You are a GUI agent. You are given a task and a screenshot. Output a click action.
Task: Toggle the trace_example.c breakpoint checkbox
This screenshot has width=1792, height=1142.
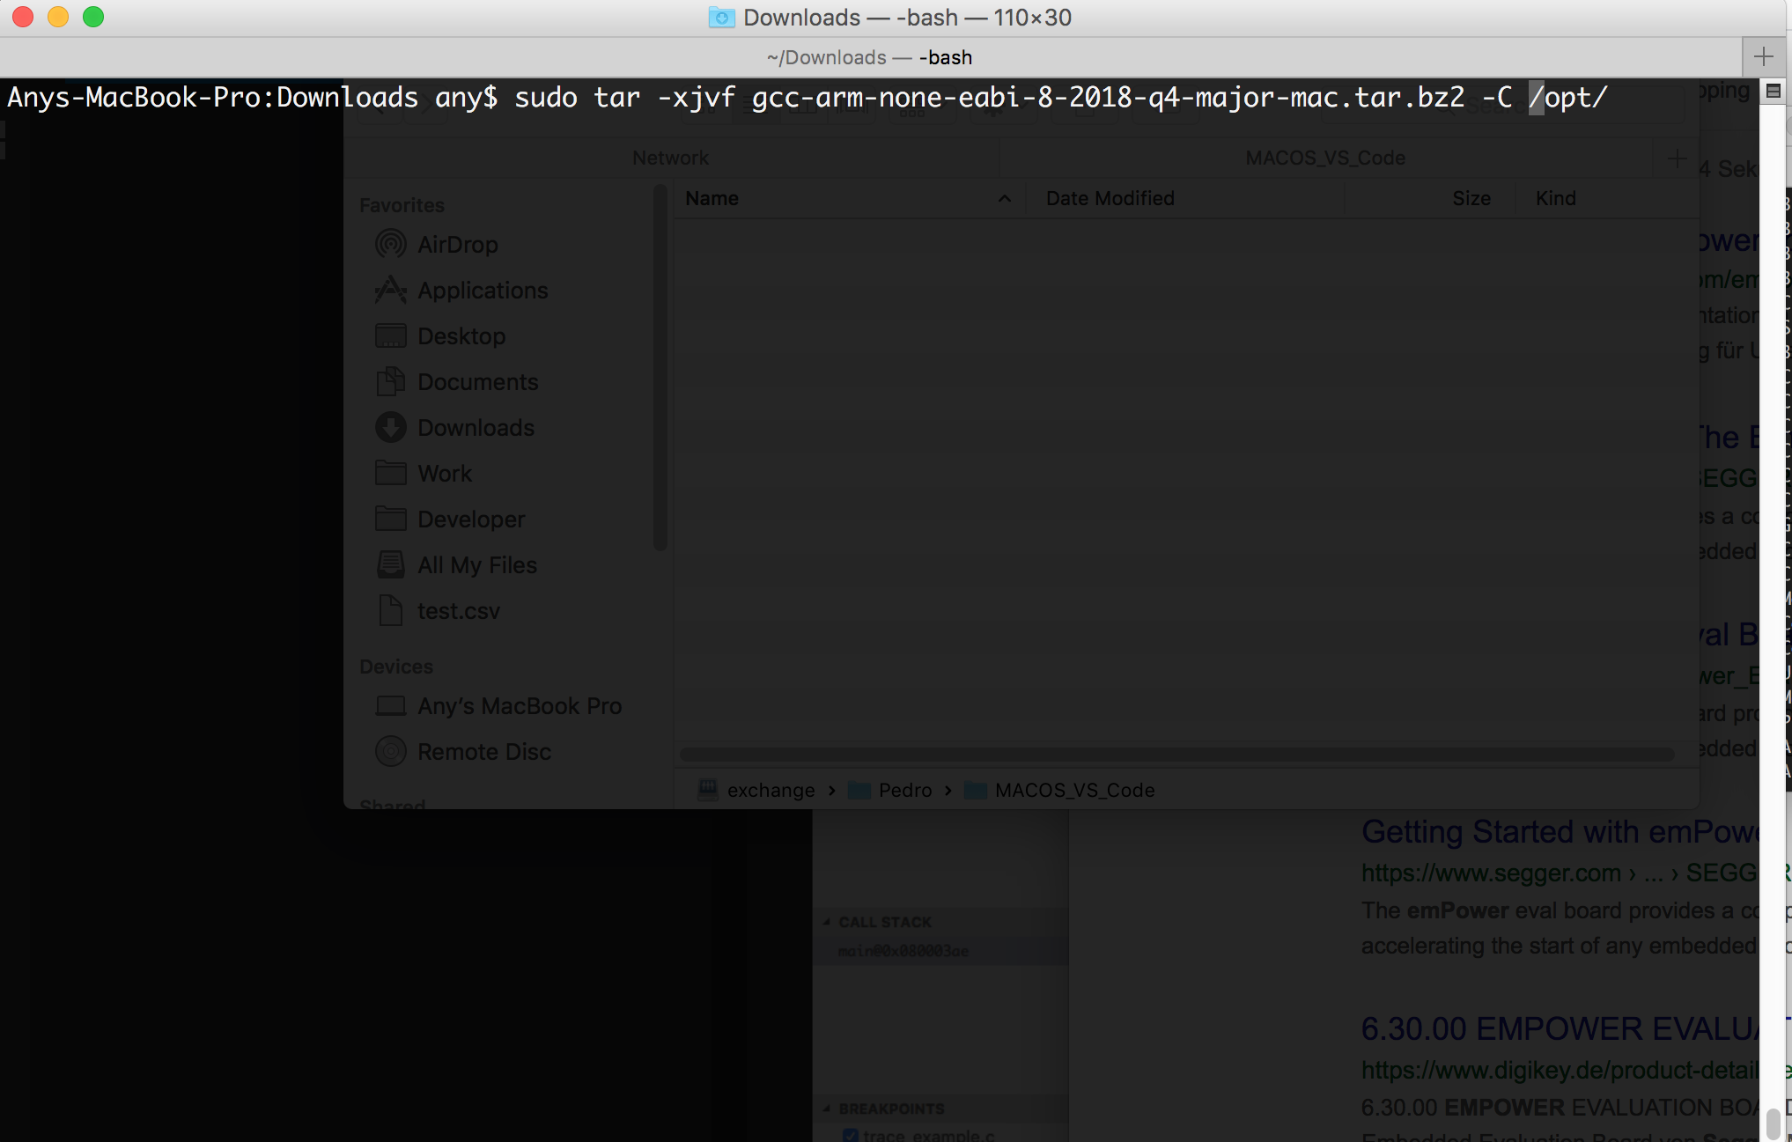[851, 1135]
